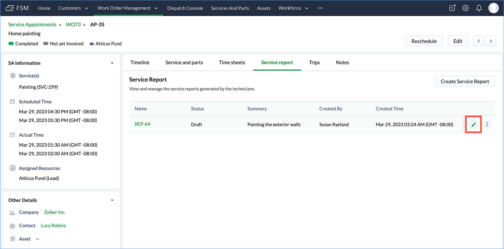Open the settings gear icon
Screen dimensions: 504x249
(465, 8)
